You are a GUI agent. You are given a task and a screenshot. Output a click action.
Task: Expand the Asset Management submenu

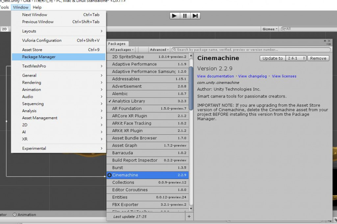(59, 118)
